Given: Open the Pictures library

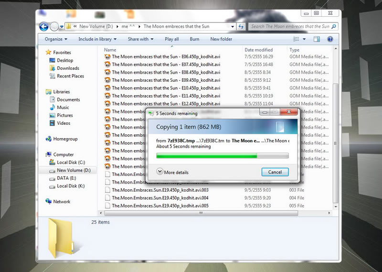Looking at the screenshot, I should (x=65, y=115).
